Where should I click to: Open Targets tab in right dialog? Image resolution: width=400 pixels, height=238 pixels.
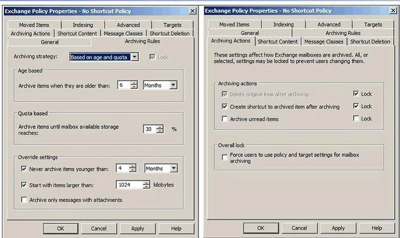coord(373,24)
